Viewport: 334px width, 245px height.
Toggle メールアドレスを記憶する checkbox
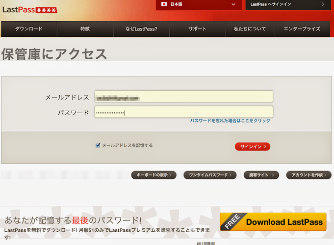point(98,145)
